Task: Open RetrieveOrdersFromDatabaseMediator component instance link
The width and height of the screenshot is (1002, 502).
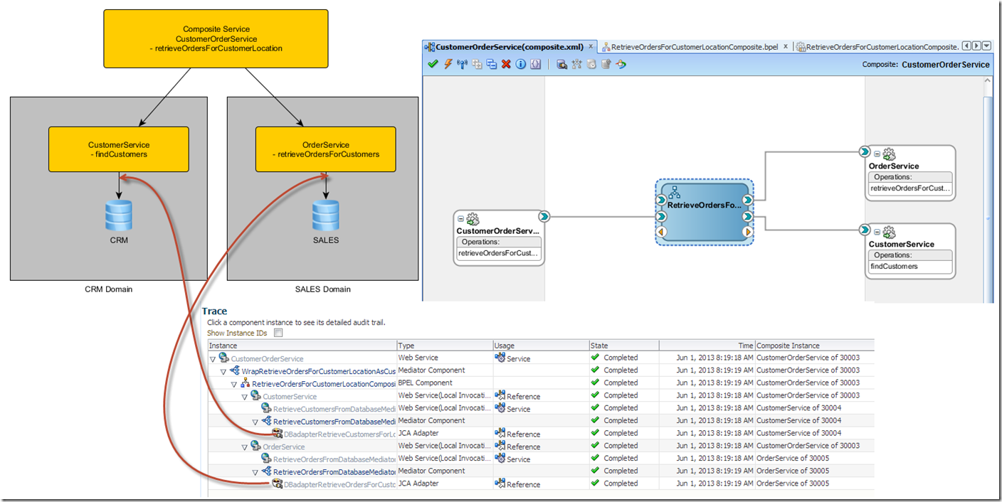Action: coord(334,472)
